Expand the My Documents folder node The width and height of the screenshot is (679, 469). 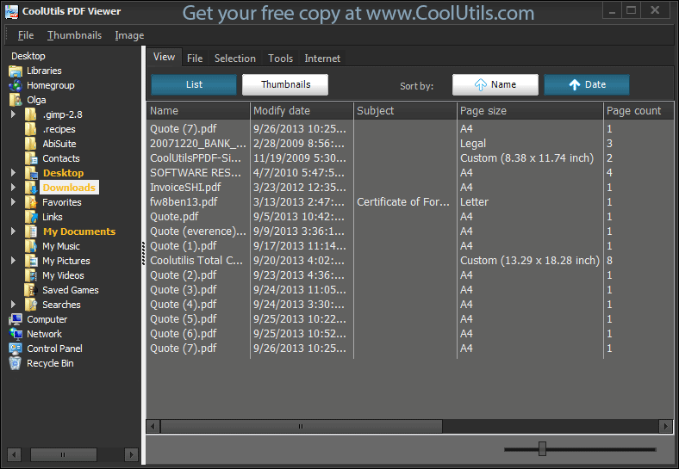pos(13,231)
